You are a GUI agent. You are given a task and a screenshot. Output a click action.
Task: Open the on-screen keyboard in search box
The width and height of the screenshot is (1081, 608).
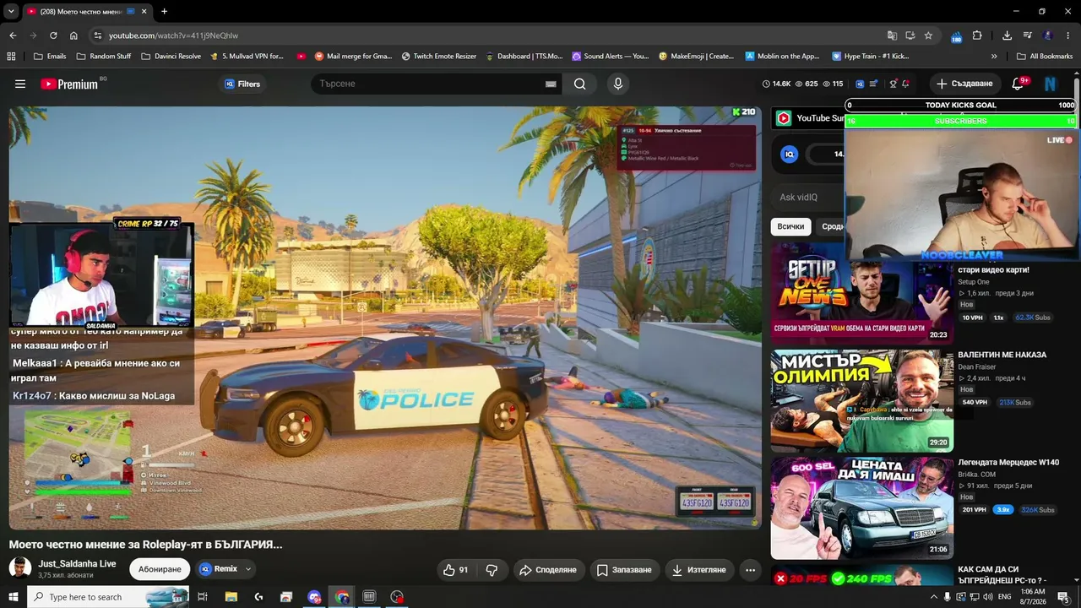[x=551, y=84]
